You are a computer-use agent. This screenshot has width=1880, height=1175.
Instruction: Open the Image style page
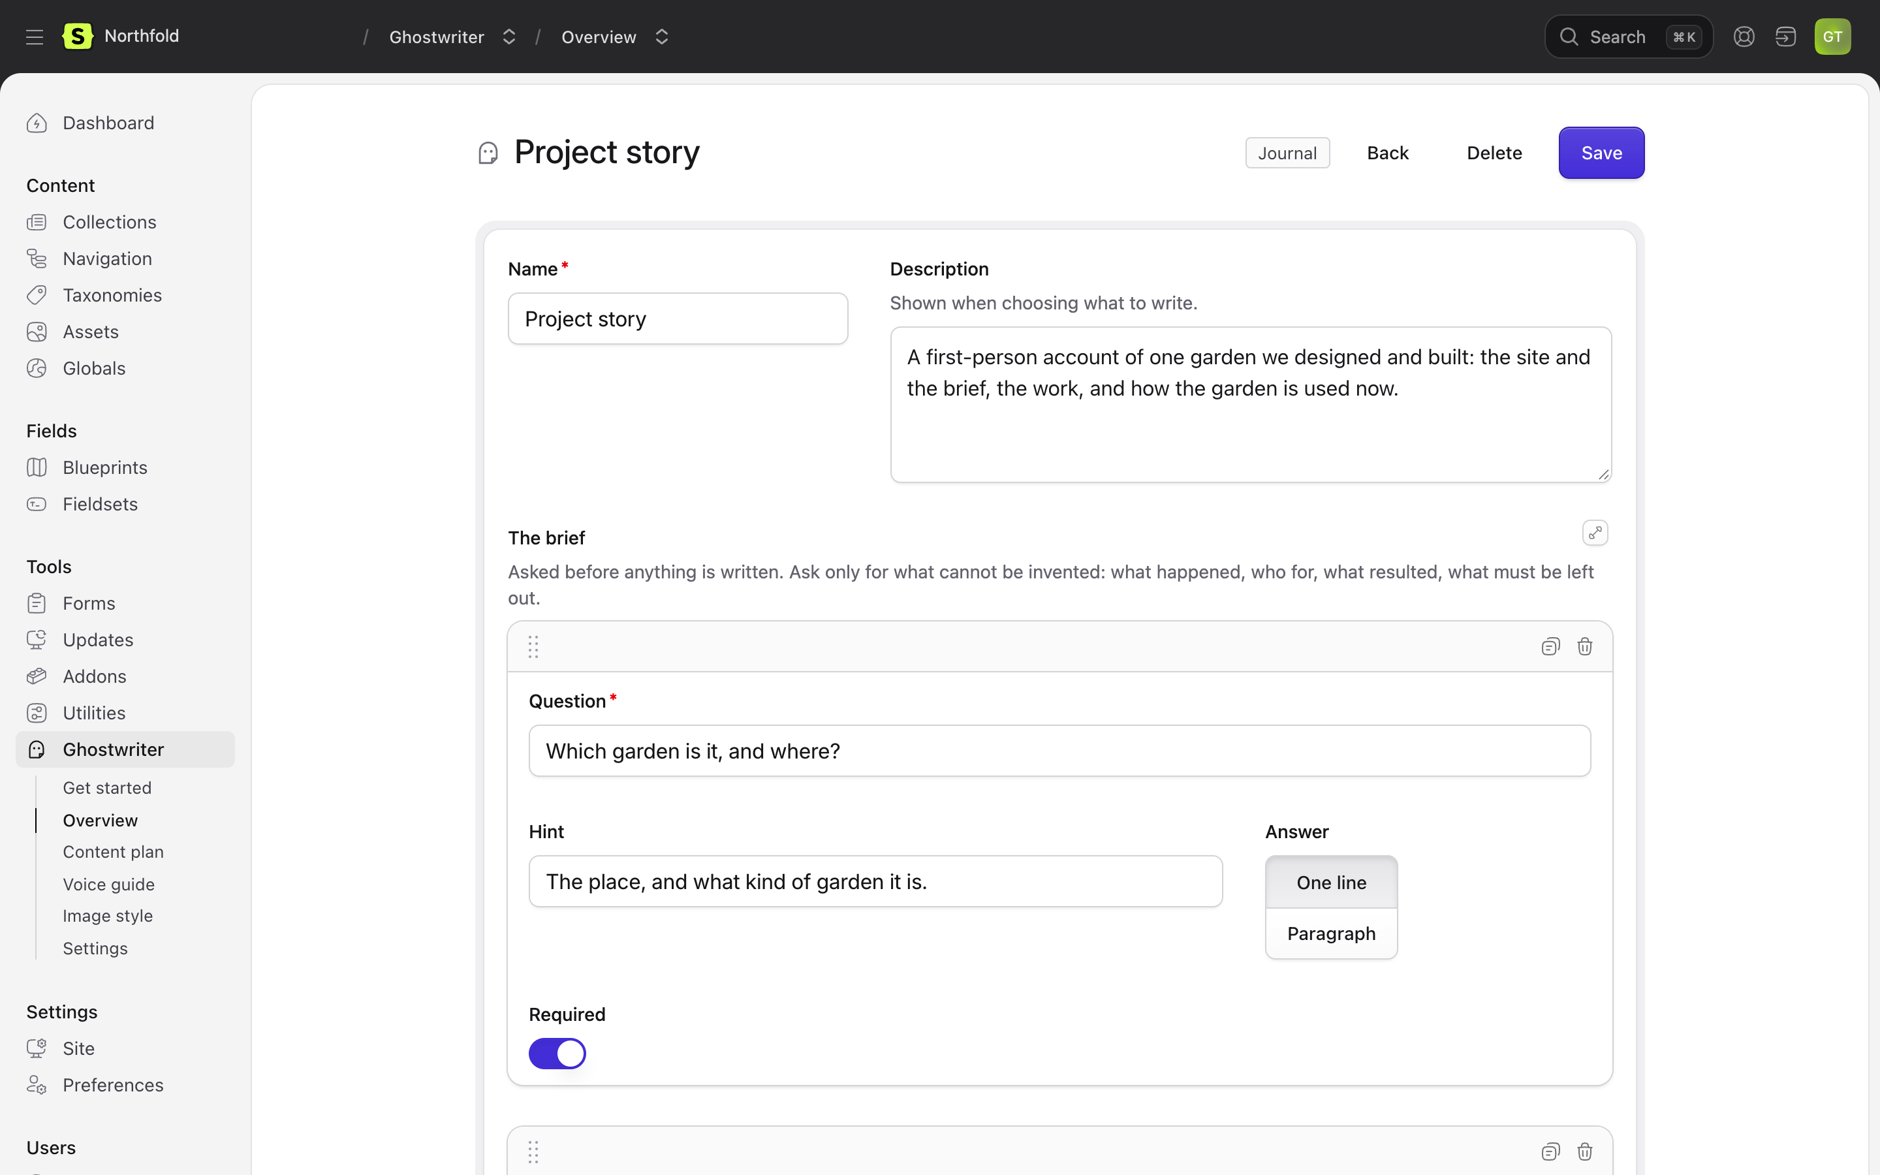click(x=108, y=916)
